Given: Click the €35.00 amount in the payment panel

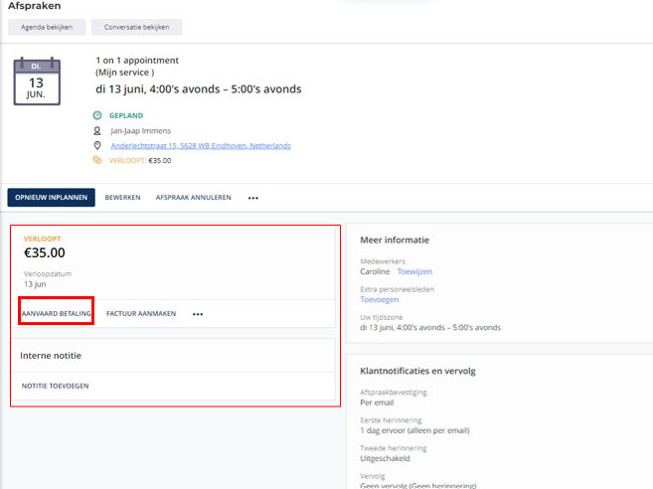Looking at the screenshot, I should point(45,253).
